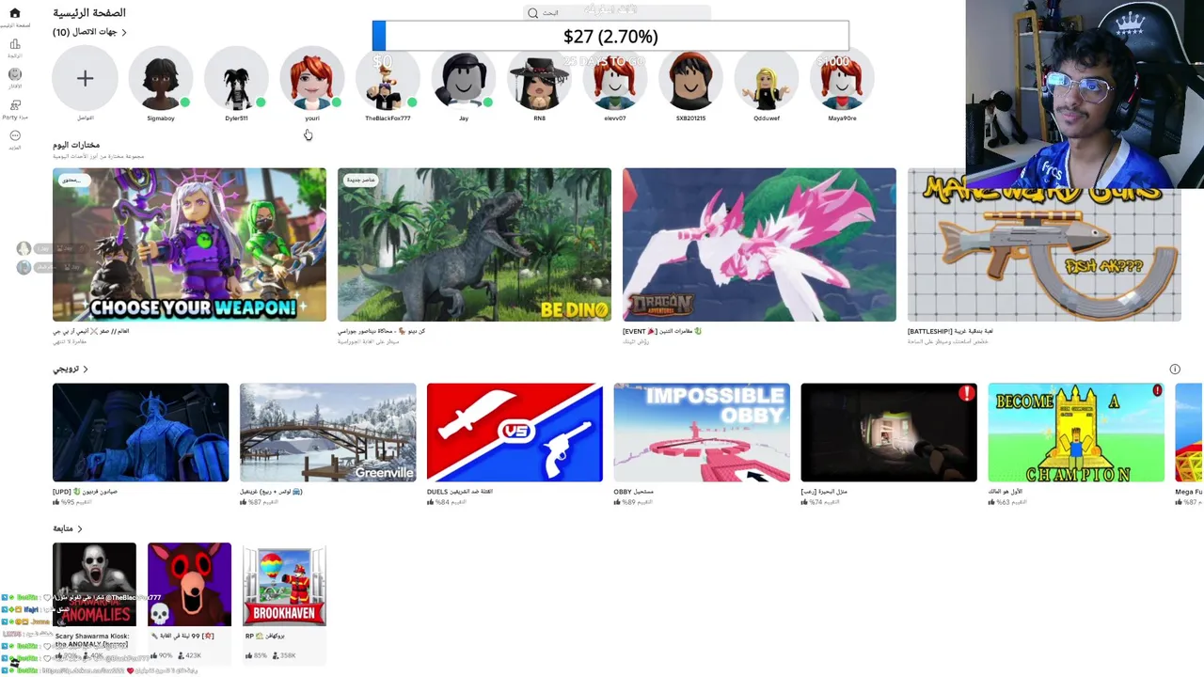Click the Scary Shawarma Kiosk title text

point(92,640)
